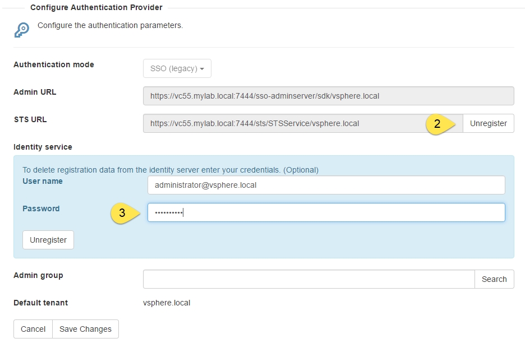Click the yellow callout marker numbered 2
The width and height of the screenshot is (525, 343).
(x=440, y=124)
